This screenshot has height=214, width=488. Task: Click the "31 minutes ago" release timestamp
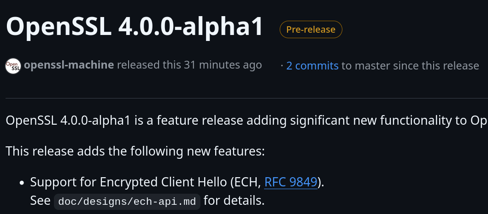[223, 65]
